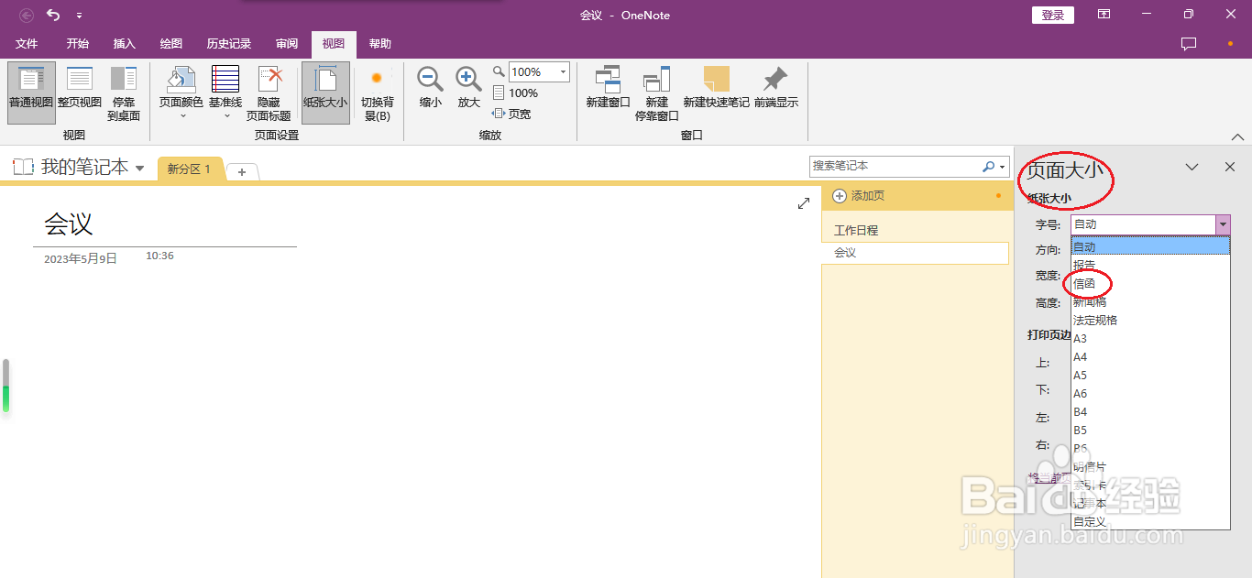This screenshot has height=578, width=1252.
Task: Open the 100% zoom level dropdown
Action: pyautogui.click(x=563, y=72)
